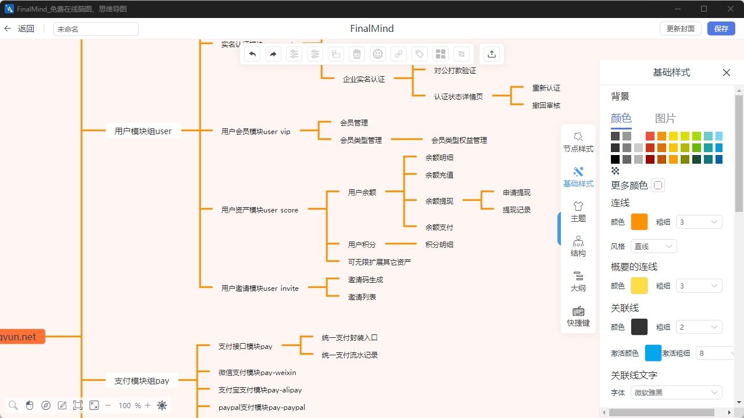Screen dimensions: 744x418
Task: Click the red 保存 save button
Action: click(x=721, y=28)
